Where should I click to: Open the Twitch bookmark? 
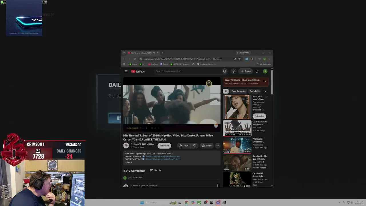point(164,64)
